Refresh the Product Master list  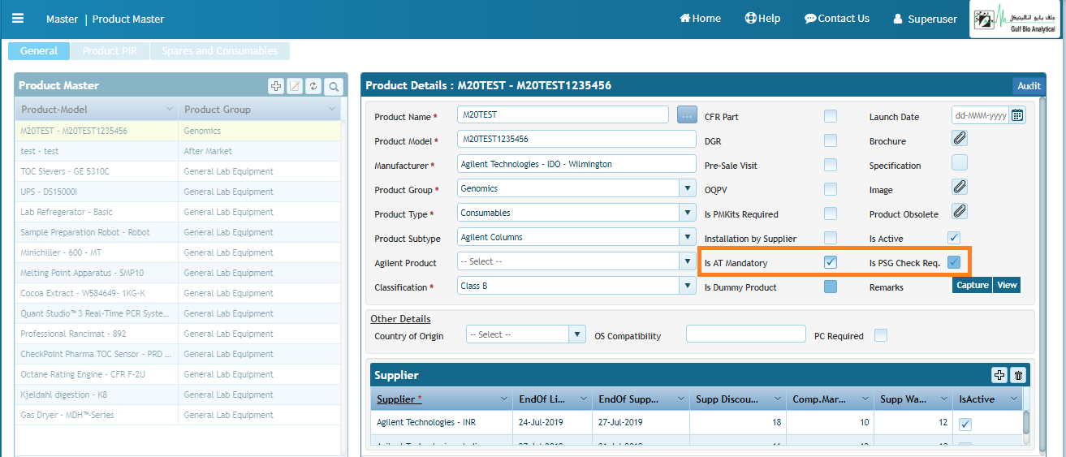(x=312, y=86)
